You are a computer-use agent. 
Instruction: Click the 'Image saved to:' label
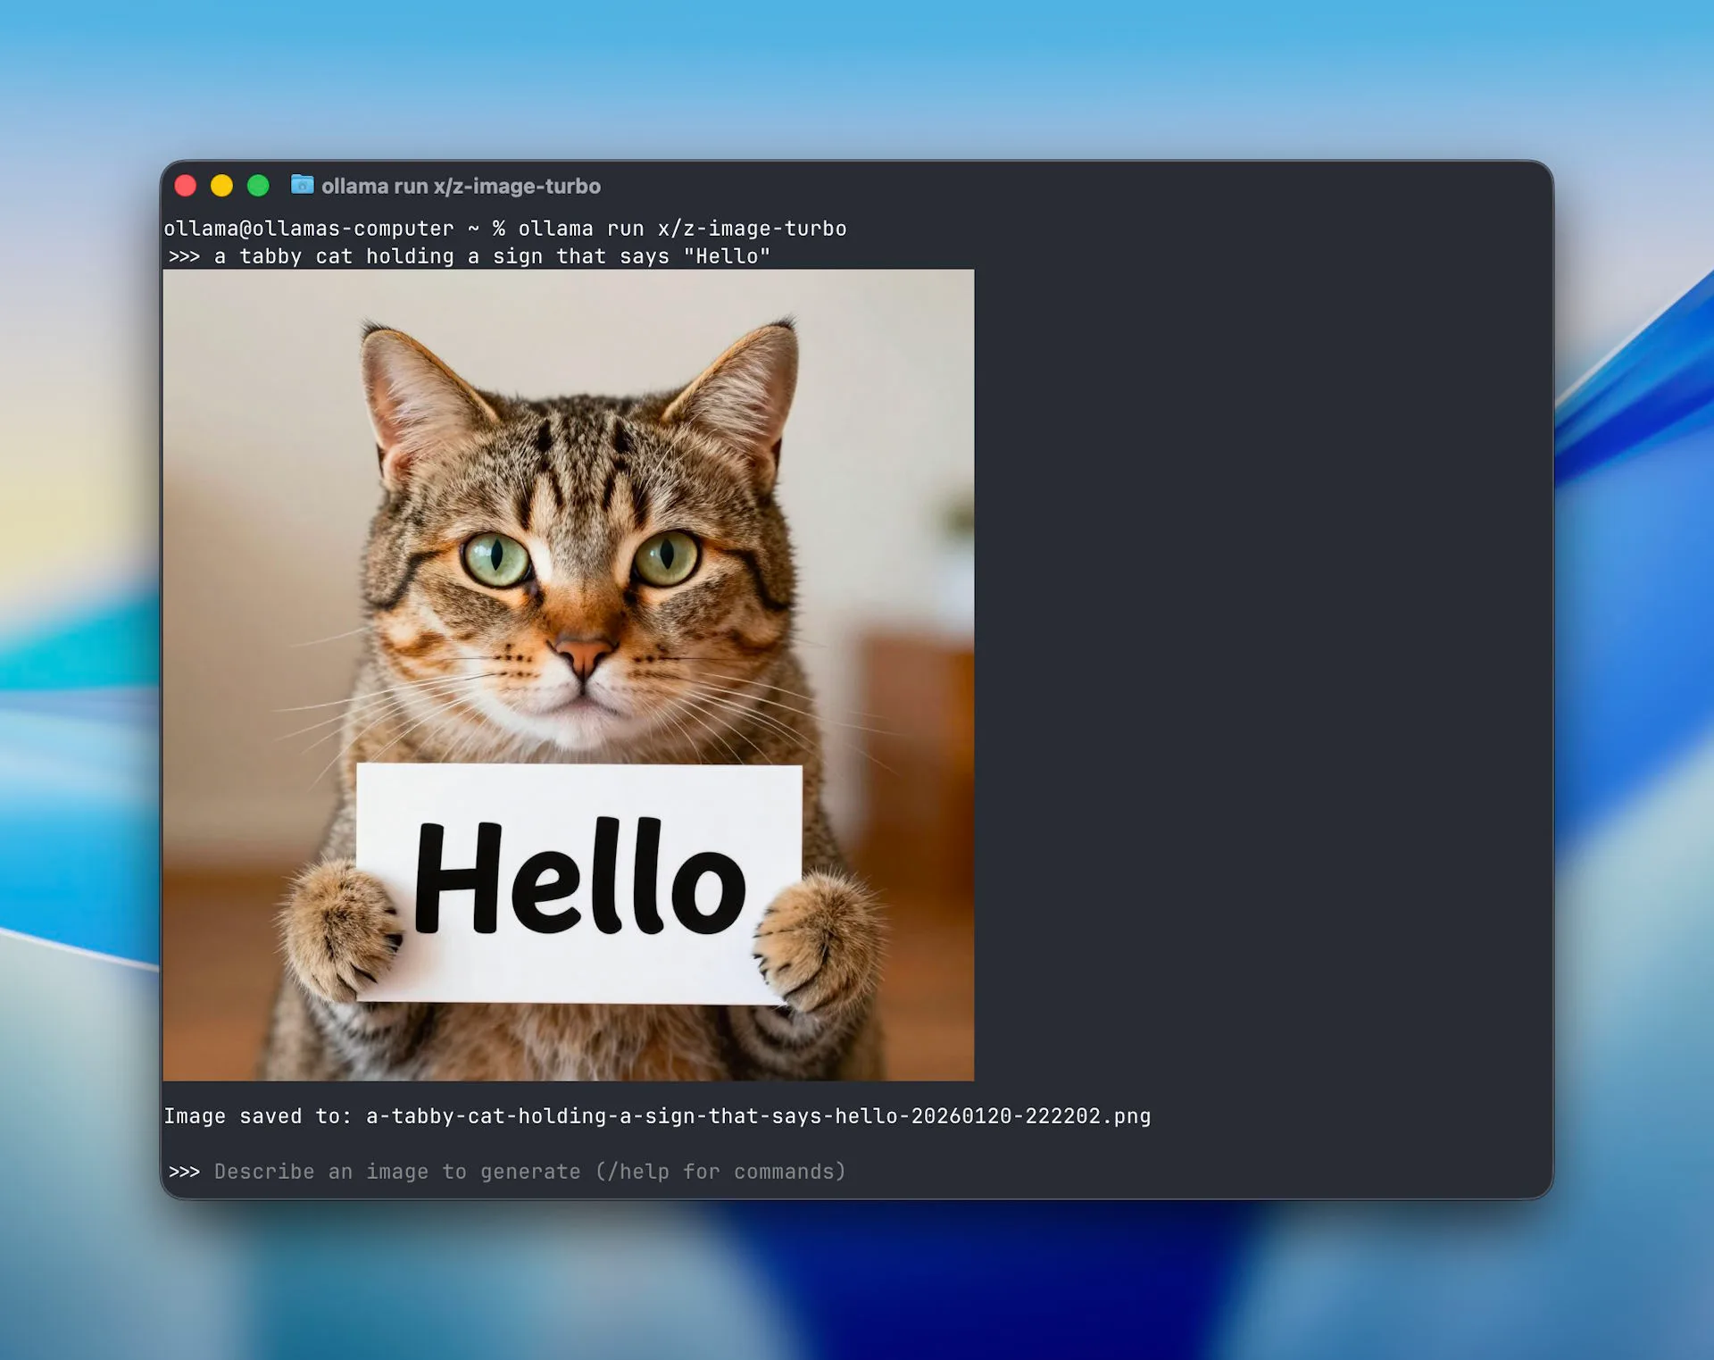click(258, 1115)
